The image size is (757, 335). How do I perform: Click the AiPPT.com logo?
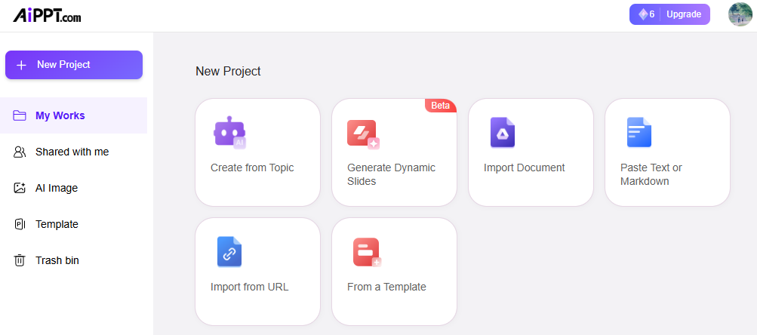tap(47, 15)
